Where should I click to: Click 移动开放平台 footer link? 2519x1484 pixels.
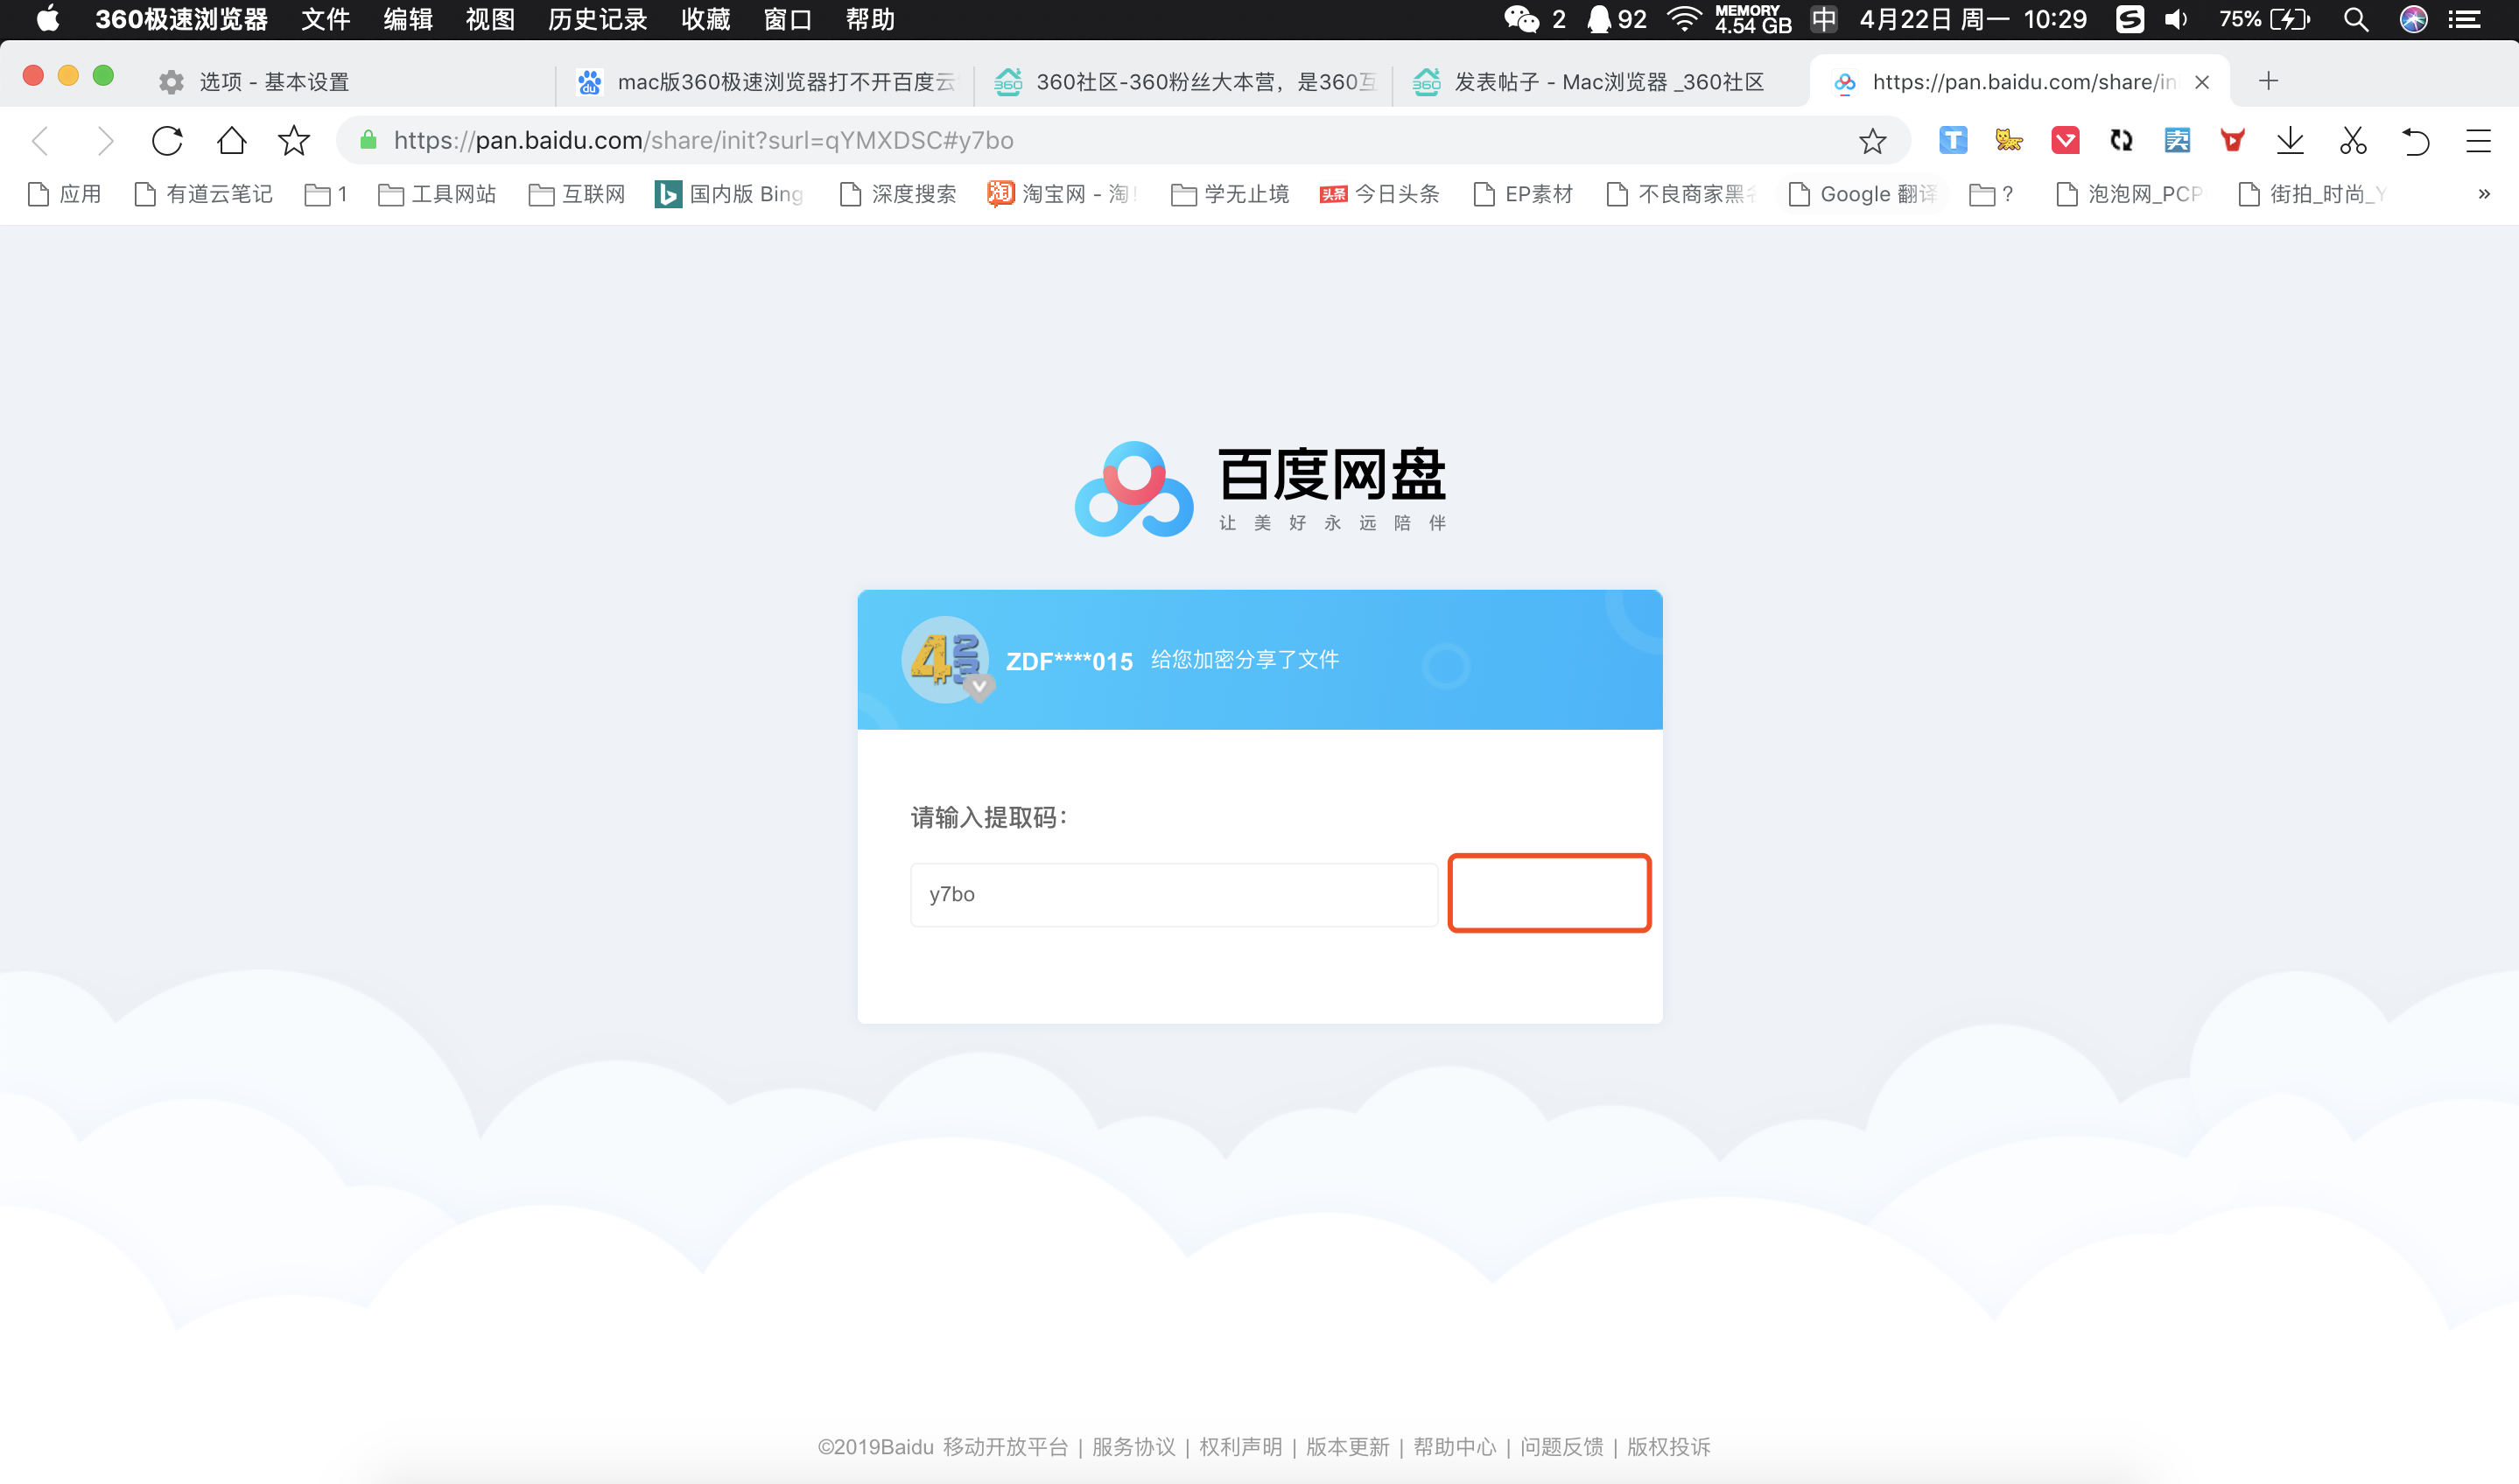tap(1005, 1447)
